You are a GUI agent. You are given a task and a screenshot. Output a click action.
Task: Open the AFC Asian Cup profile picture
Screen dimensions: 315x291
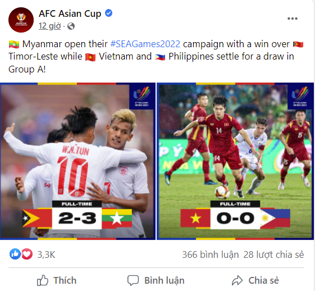21,20
